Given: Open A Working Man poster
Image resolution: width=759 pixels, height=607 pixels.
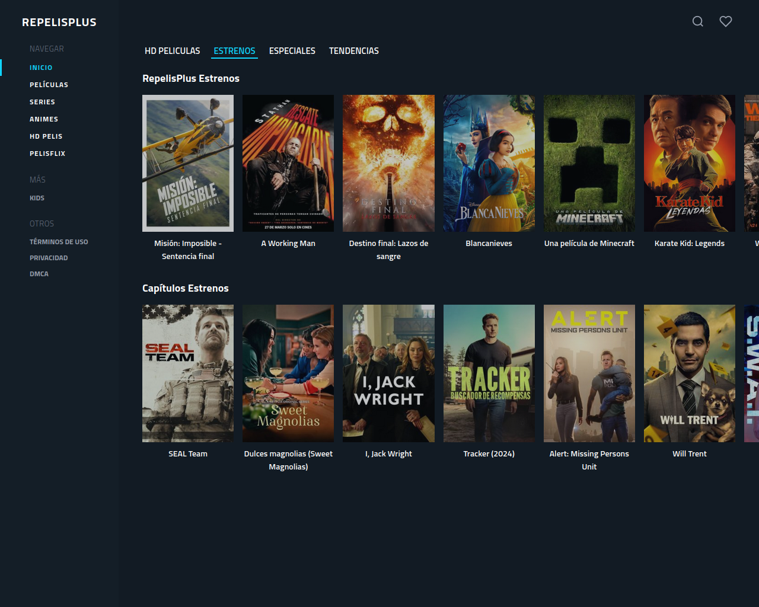Looking at the screenshot, I should coord(288,163).
